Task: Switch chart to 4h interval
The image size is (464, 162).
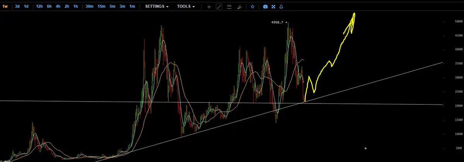Action: pyautogui.click(x=58, y=7)
